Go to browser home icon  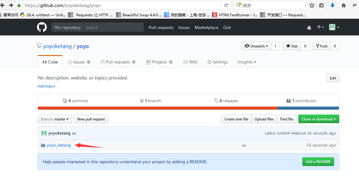click(343, 5)
